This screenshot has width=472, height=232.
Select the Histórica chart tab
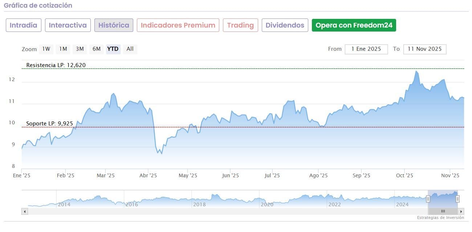114,25
